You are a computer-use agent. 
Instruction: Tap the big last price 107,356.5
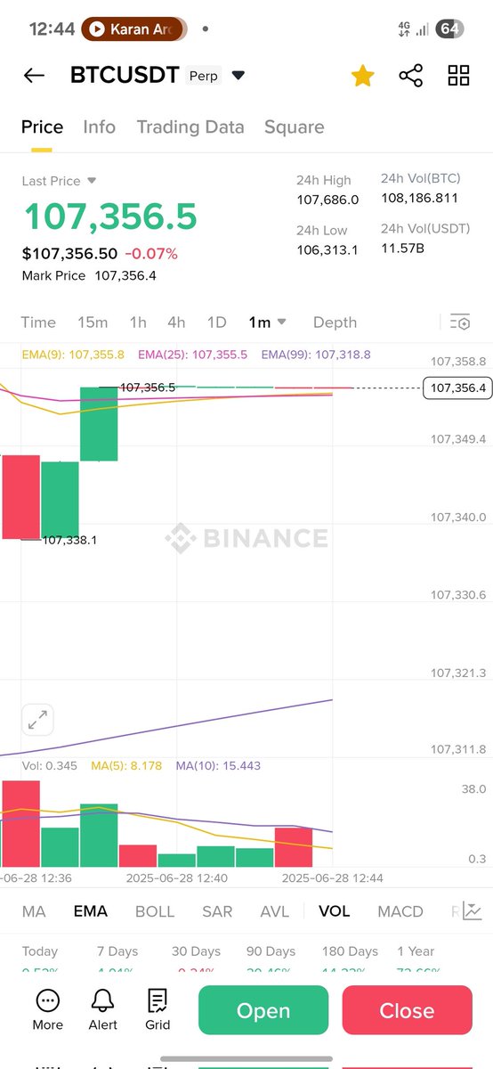click(110, 217)
